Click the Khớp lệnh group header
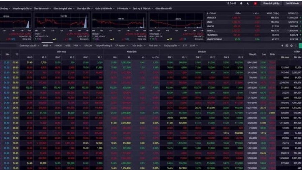The width and height of the screenshot is (302, 170). click(x=132, y=52)
